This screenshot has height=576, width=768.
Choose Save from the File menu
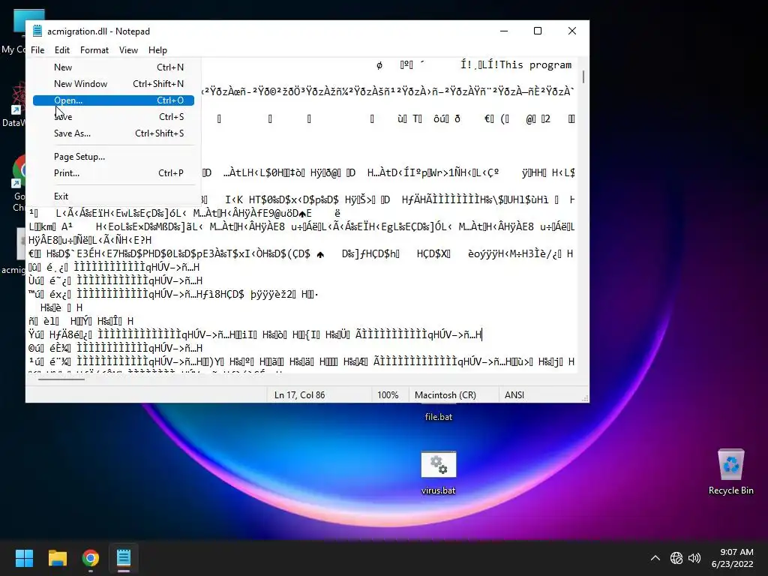click(114, 116)
